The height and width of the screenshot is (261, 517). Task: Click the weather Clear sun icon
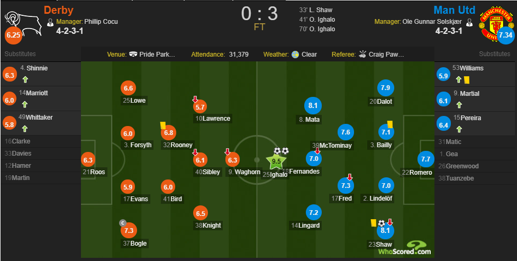click(x=295, y=54)
